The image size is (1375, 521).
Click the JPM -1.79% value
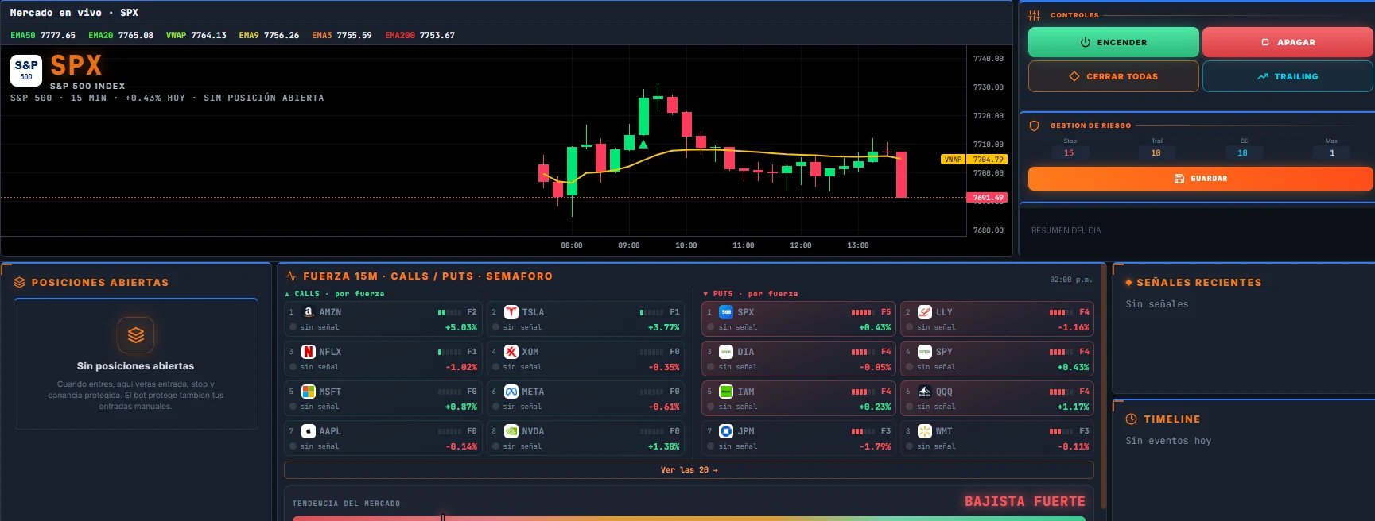(875, 446)
